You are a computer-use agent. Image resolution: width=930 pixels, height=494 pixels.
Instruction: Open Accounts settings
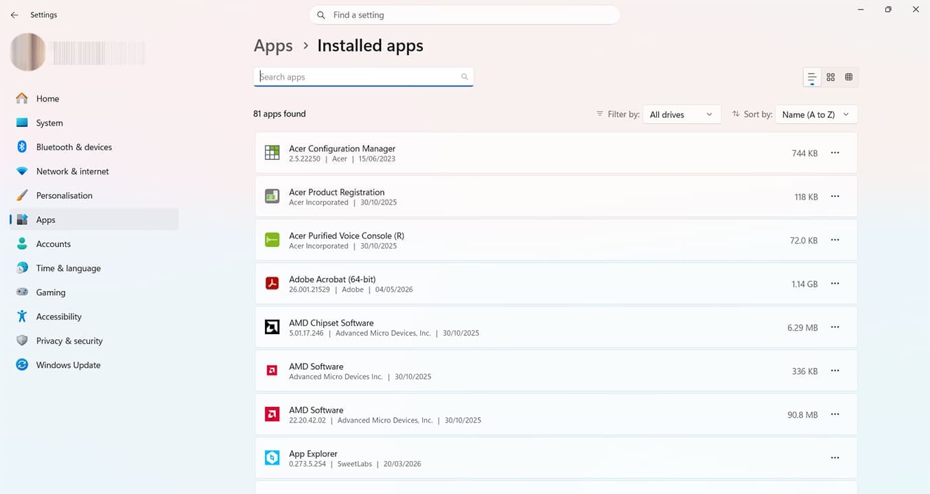click(x=94, y=244)
